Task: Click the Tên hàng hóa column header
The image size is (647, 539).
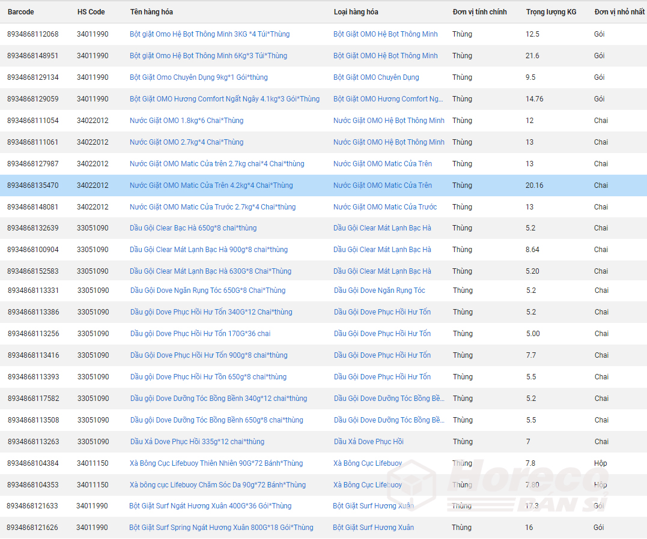Action: click(x=151, y=12)
